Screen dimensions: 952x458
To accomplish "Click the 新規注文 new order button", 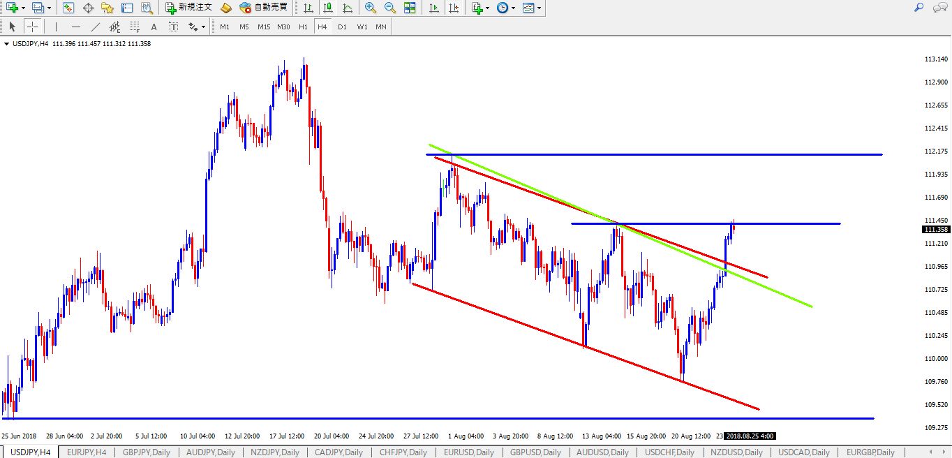I will point(188,8).
